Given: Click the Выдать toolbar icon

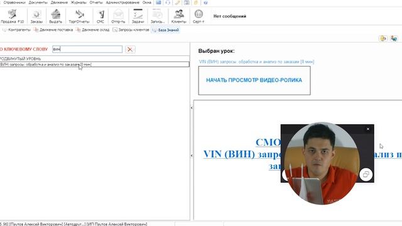Looking at the screenshot, I should (56, 16).
